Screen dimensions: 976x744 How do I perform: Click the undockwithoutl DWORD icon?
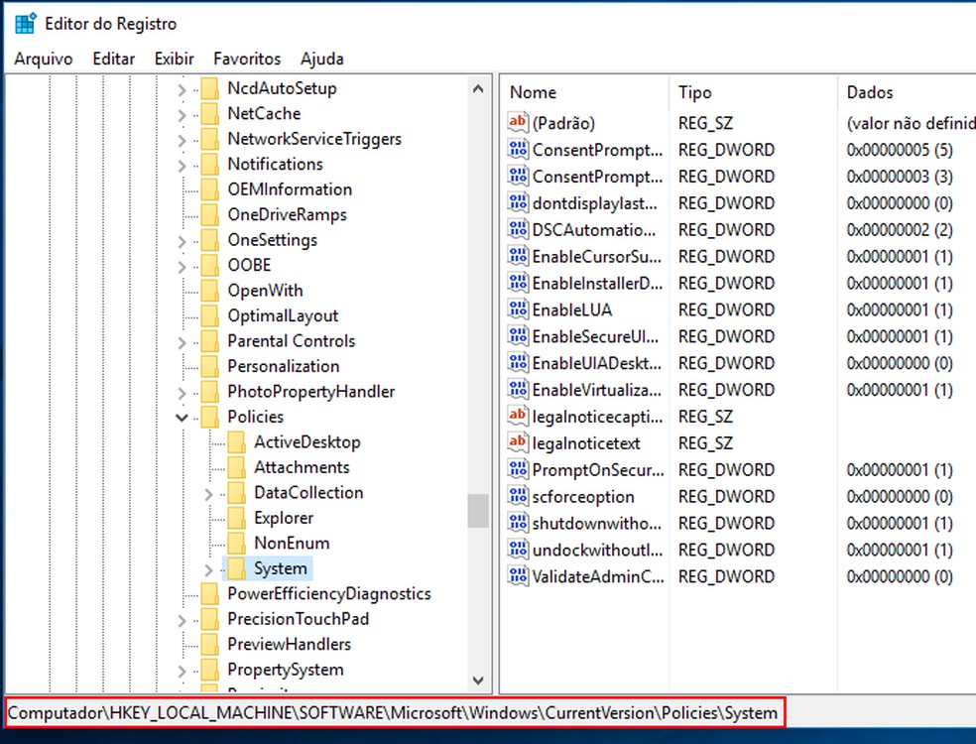[518, 550]
